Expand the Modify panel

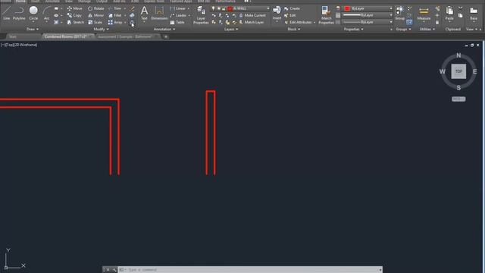click(101, 29)
